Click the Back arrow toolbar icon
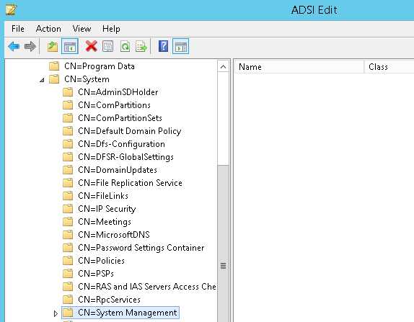Image resolution: width=414 pixels, height=322 pixels. tap(14, 47)
